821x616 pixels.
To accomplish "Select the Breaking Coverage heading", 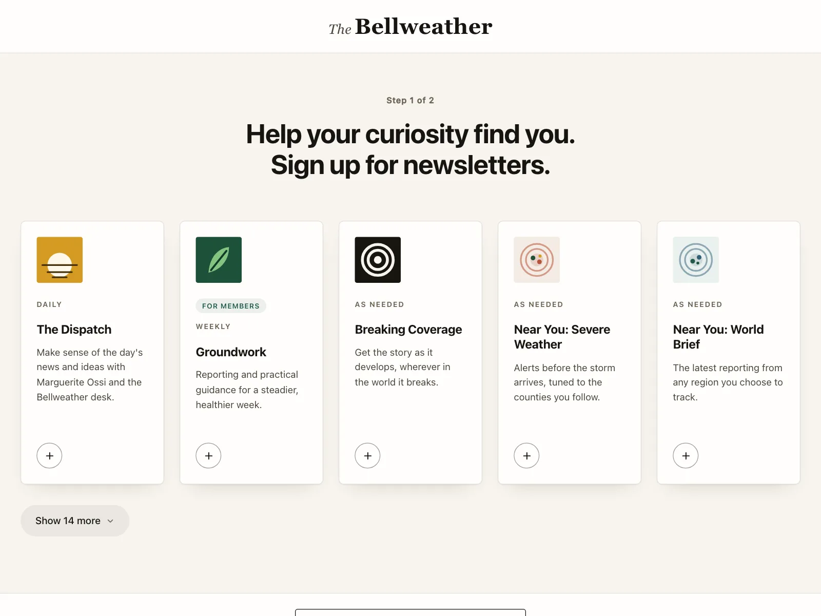I will click(408, 330).
